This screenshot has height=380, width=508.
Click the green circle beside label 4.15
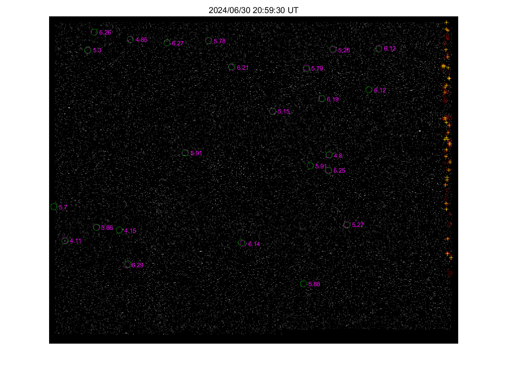tap(119, 230)
